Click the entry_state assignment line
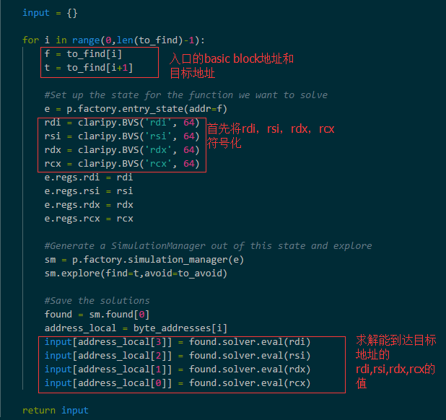 136,108
